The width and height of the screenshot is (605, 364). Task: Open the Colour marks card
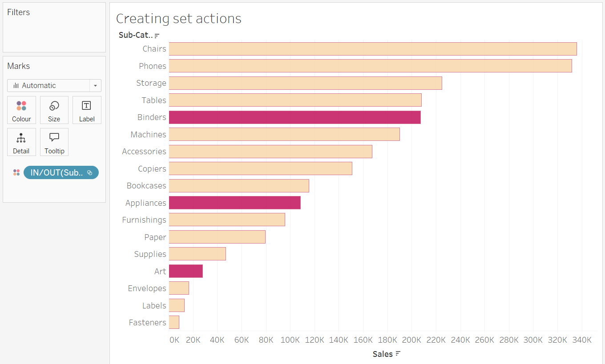click(x=21, y=110)
